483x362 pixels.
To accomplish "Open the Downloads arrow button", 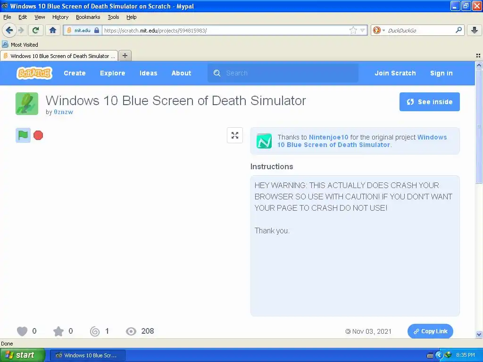I will pyautogui.click(x=475, y=30).
